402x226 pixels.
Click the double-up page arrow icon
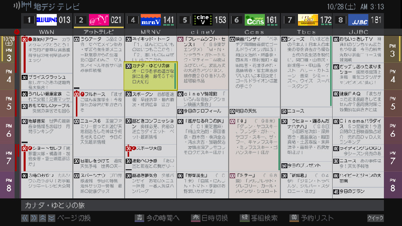[x=43, y=218]
